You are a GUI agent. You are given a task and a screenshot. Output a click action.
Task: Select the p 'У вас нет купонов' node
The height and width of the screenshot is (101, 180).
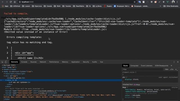(19, 82)
